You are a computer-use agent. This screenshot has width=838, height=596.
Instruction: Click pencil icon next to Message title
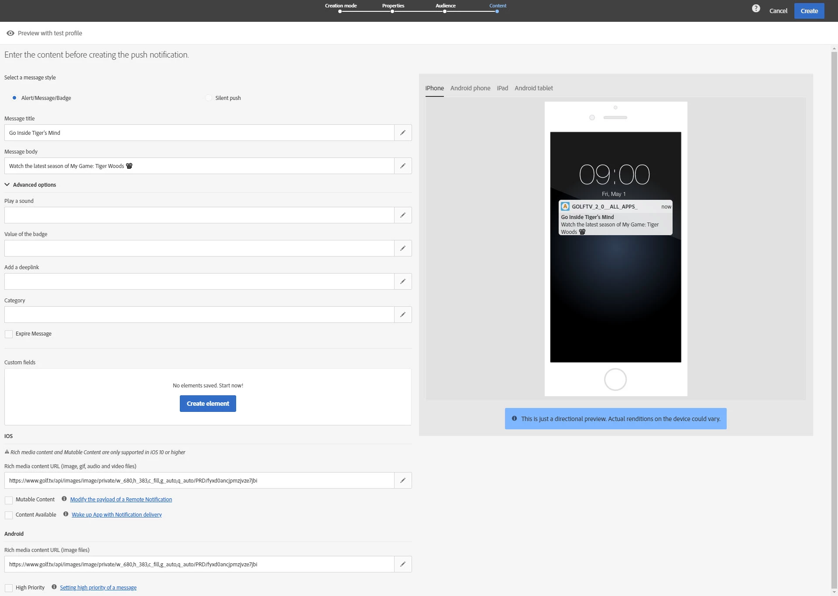click(x=403, y=133)
